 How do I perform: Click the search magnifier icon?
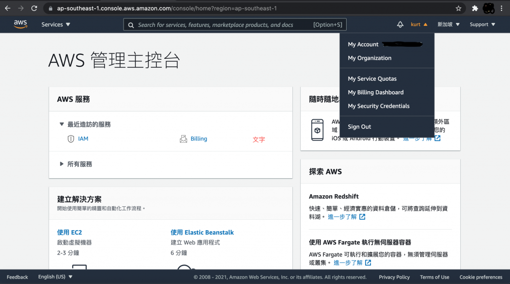pos(131,25)
